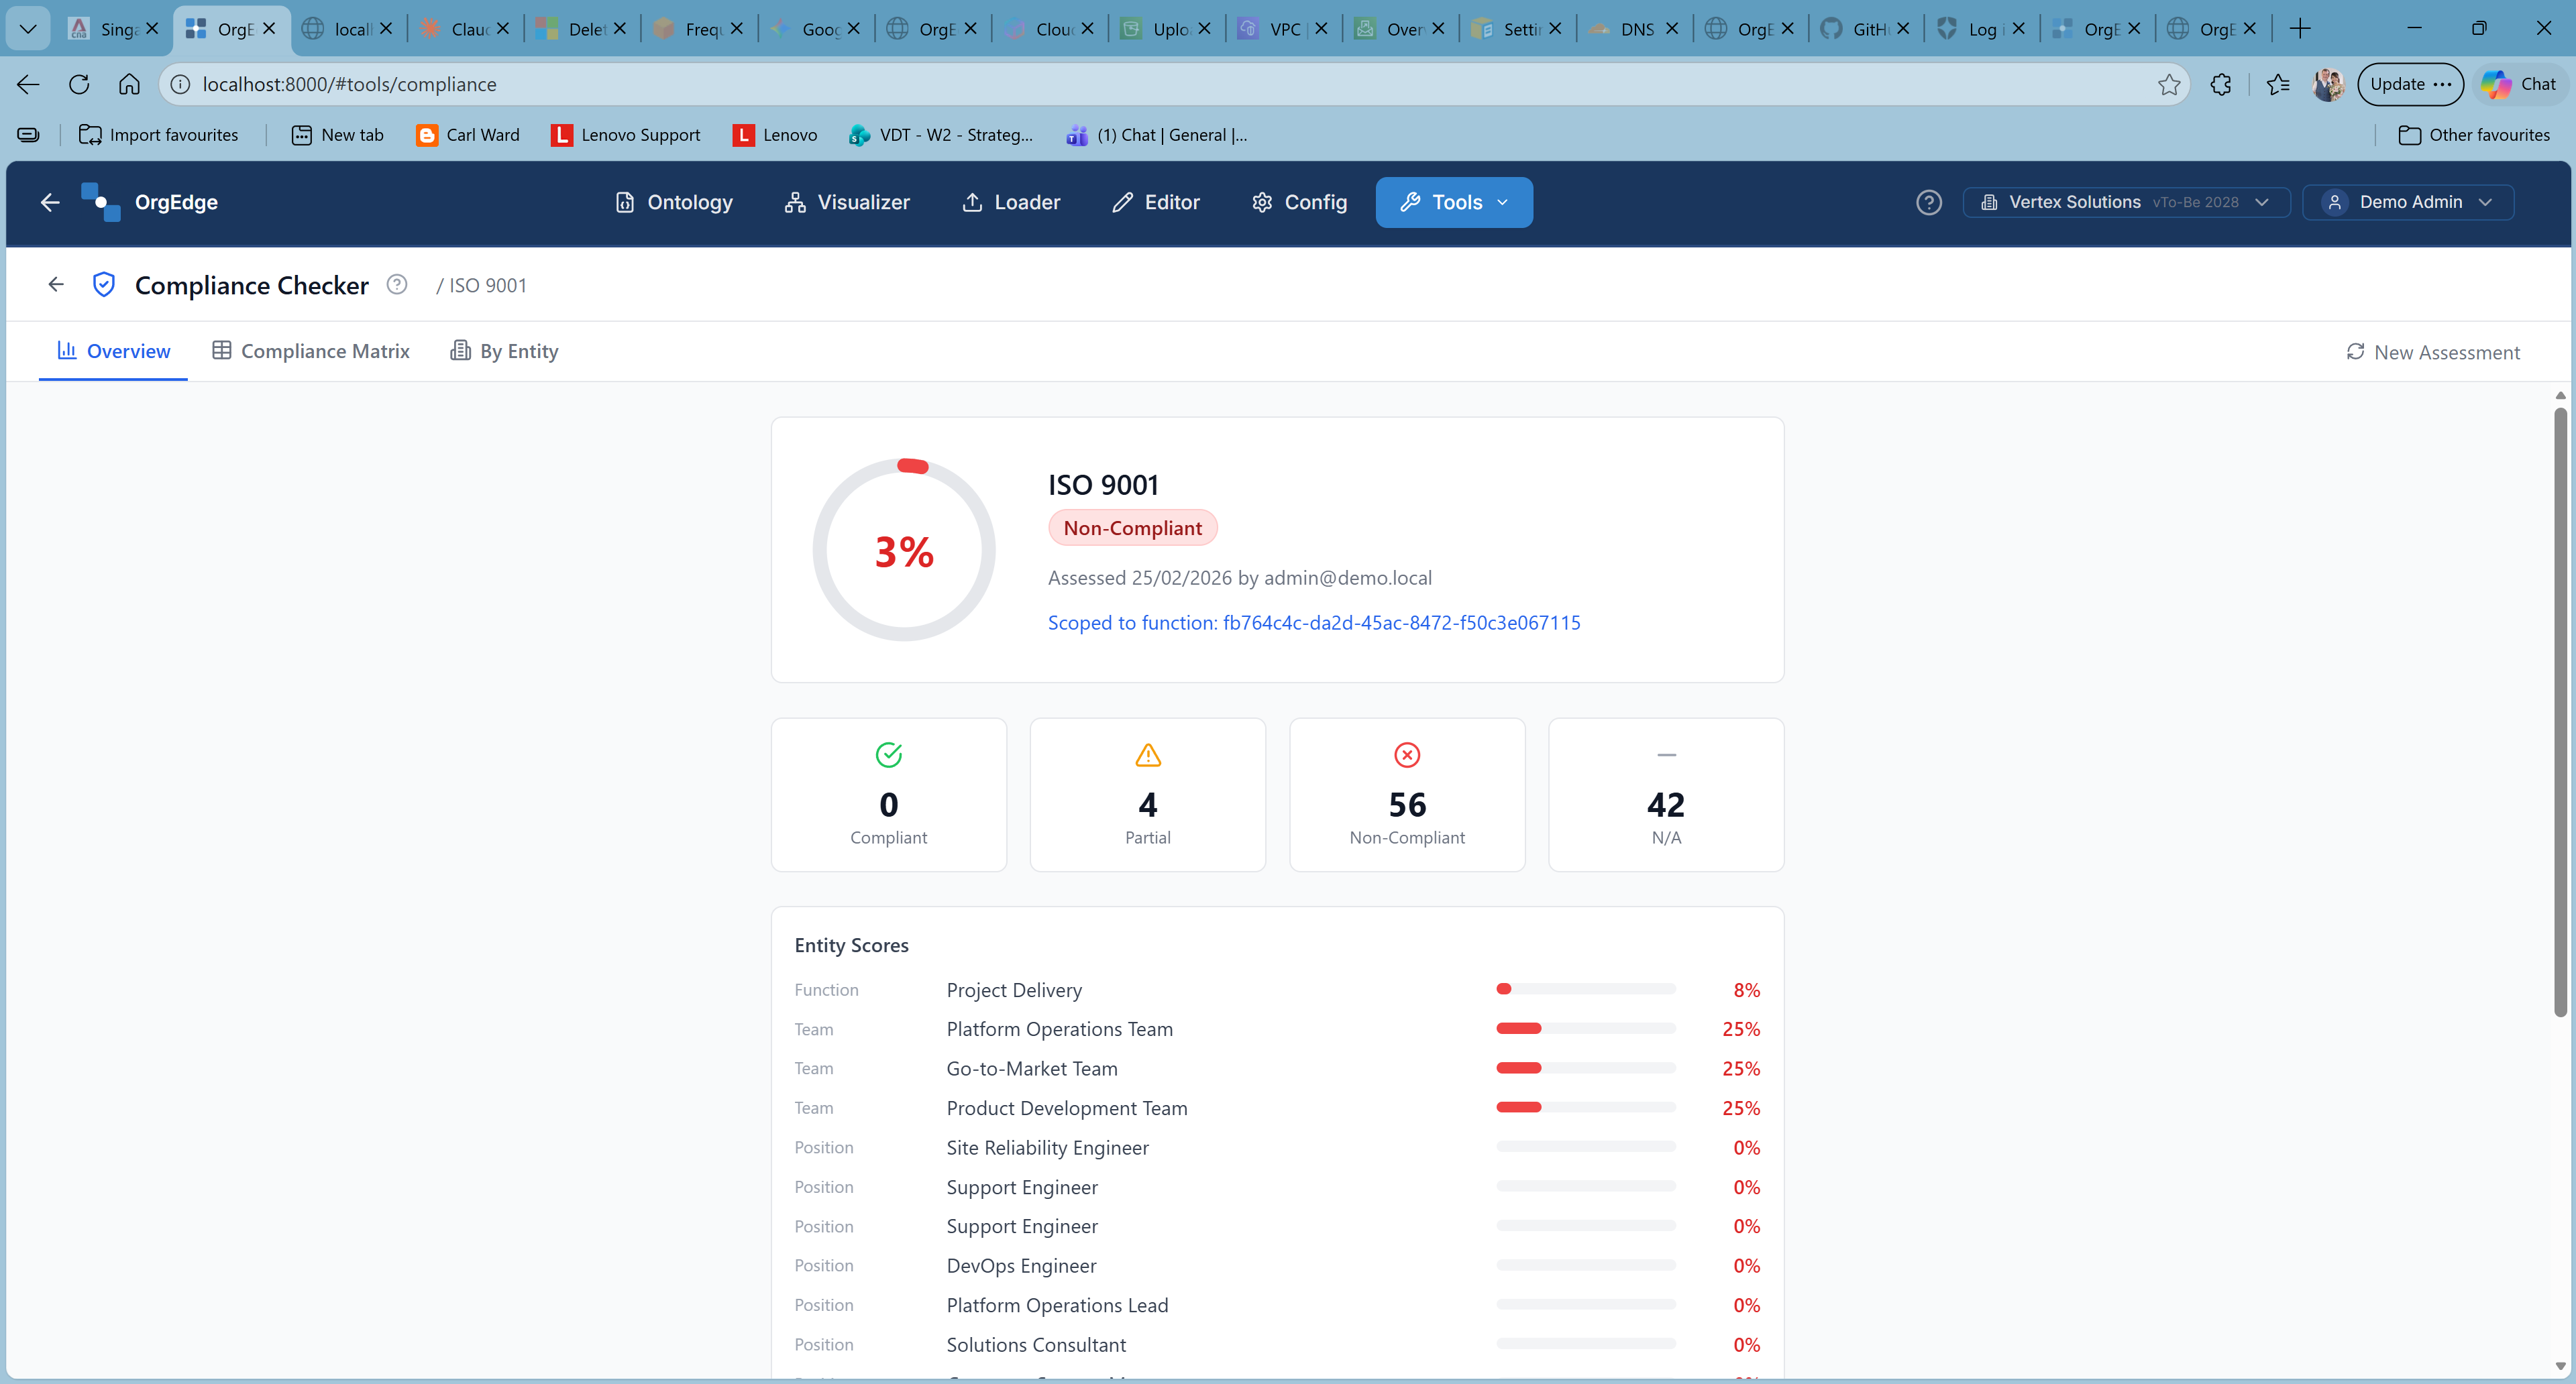Click the Compliance Checker shield icon
2576x1384 pixels.
[x=104, y=284]
